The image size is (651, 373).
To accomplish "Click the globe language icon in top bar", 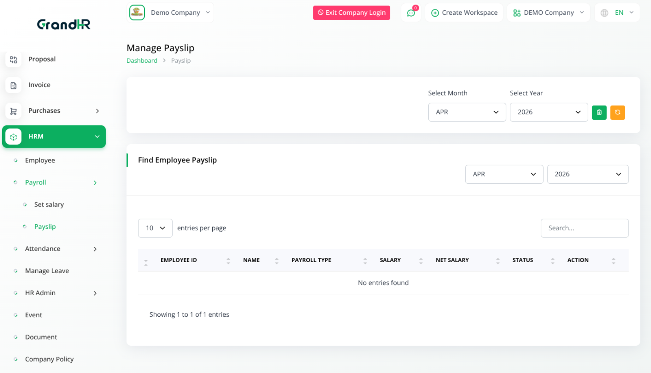I will (604, 13).
